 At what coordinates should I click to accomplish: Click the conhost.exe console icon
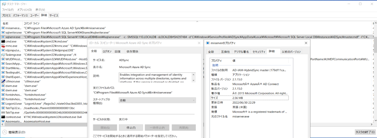click(3, 117)
